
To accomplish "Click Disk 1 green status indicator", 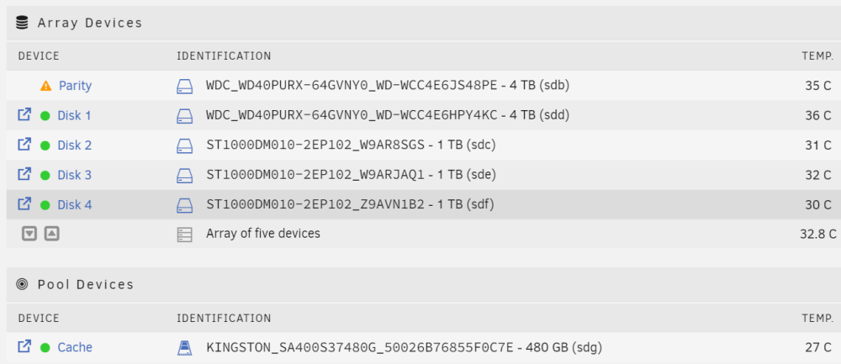I will [45, 116].
